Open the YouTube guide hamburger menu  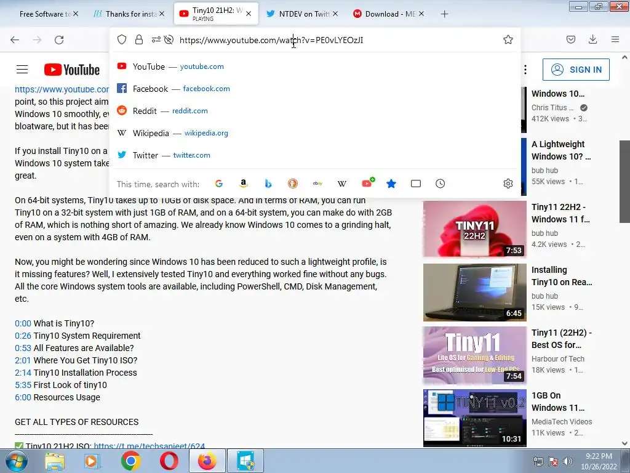(22, 70)
